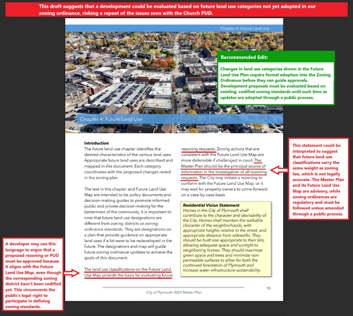Click the small "Chapter 4: Future Land Use" page header
The height and width of the screenshot is (316, 353).
click(x=244, y=29)
